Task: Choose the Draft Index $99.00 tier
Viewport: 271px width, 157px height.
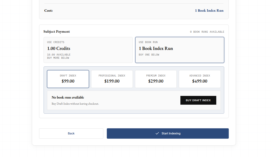Action: click(x=68, y=79)
